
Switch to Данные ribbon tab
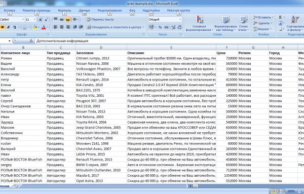pyautogui.click(x=84, y=11)
